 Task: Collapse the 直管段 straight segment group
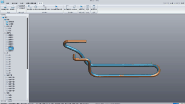click(3, 33)
